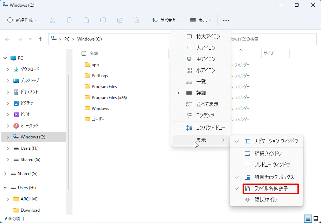Image resolution: width=321 pixels, height=223 pixels.
Task: Select Program Files (x86) folder name
Action: [109, 98]
